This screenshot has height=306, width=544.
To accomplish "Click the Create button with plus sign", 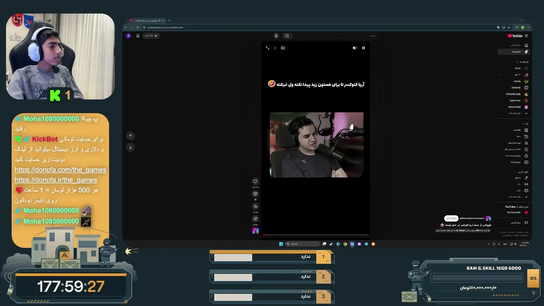I will pos(151,36).
